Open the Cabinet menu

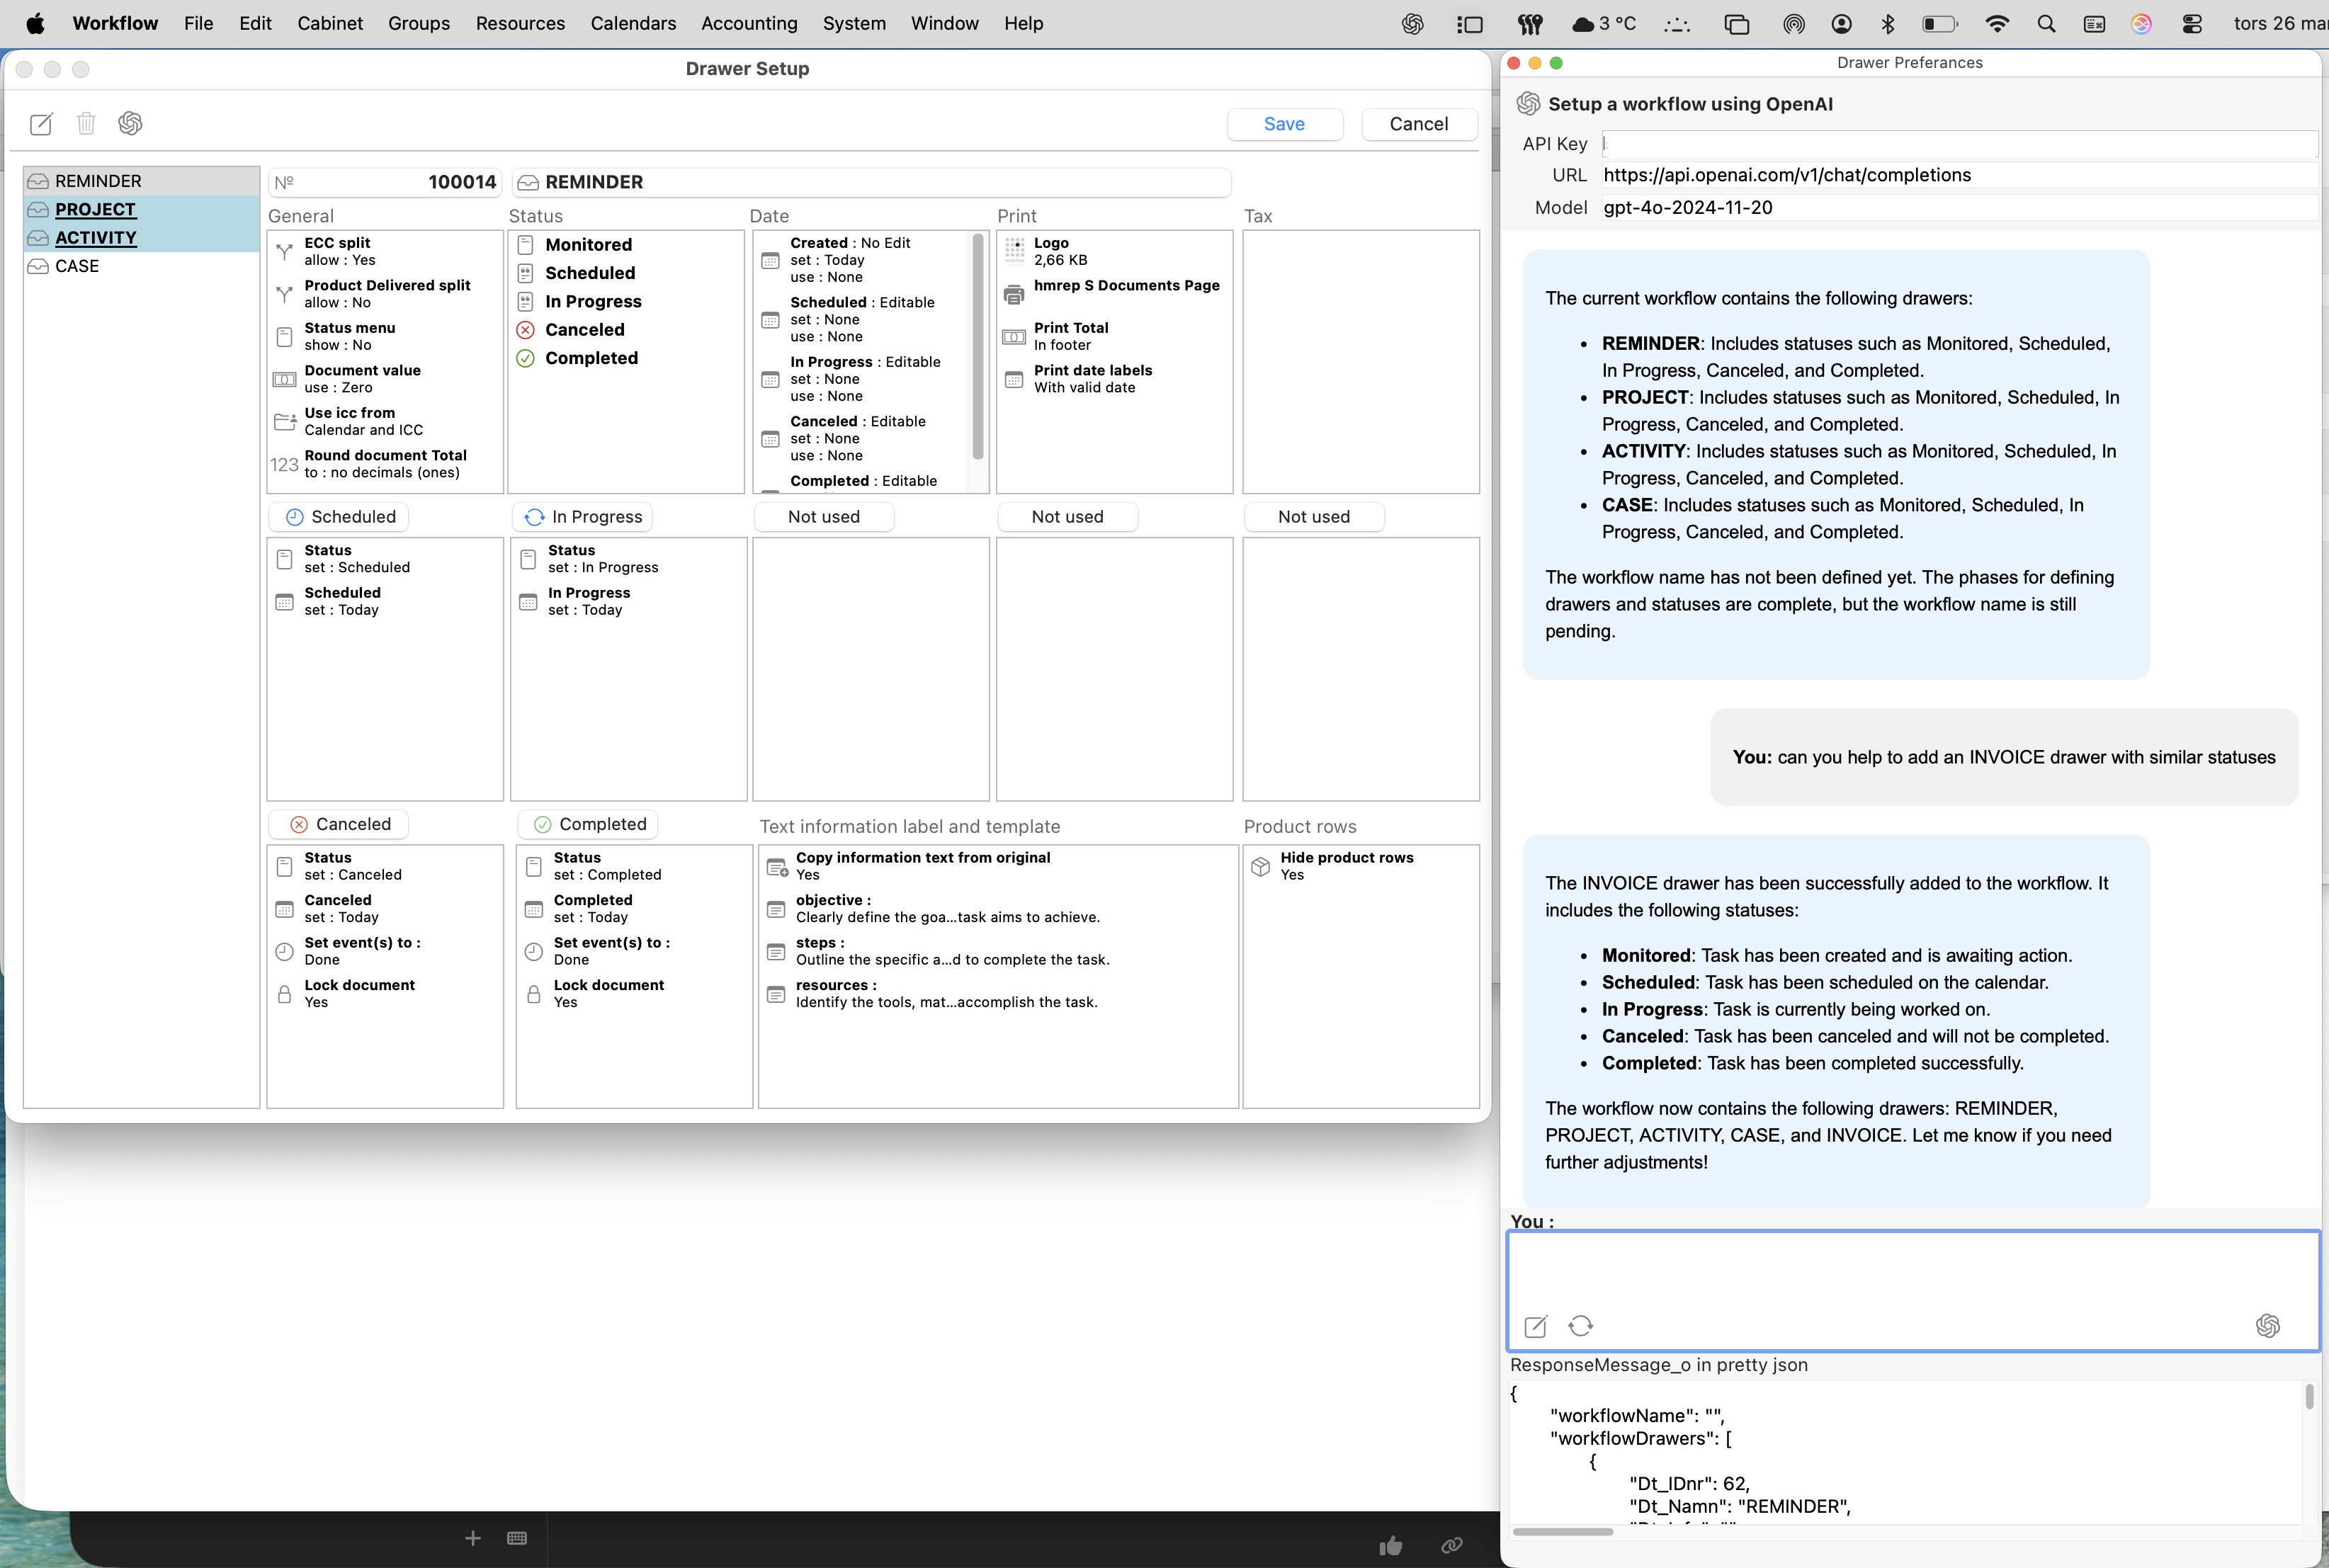(x=329, y=23)
